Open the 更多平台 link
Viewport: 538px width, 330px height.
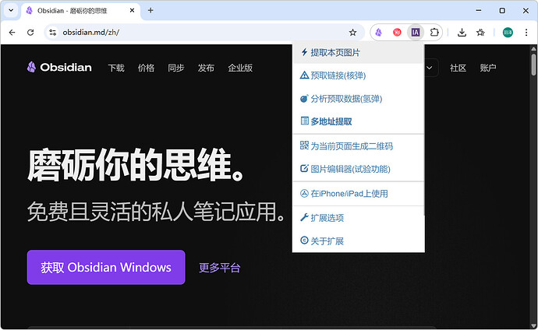pyautogui.click(x=220, y=268)
